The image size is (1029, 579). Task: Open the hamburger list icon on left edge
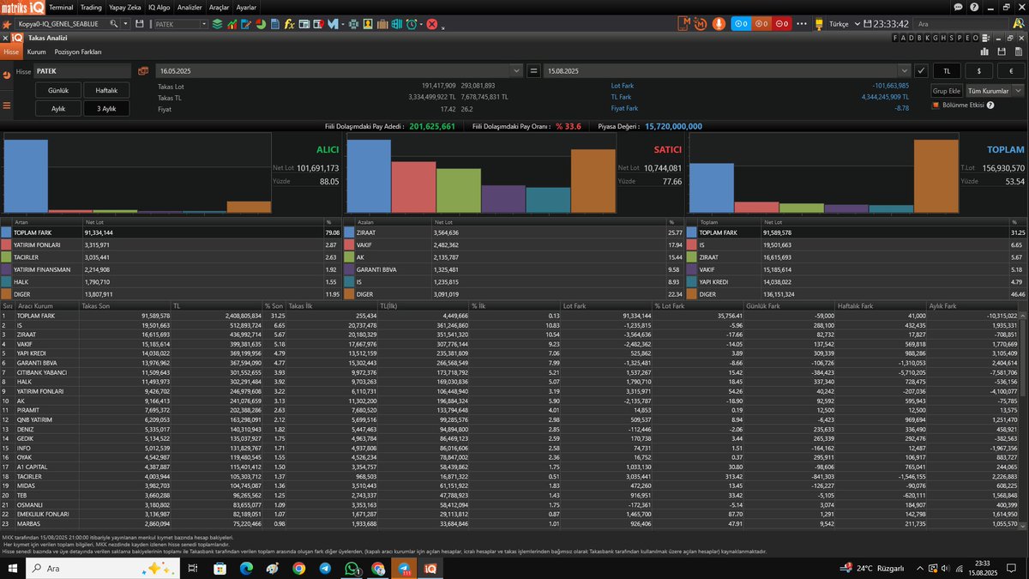(x=7, y=106)
